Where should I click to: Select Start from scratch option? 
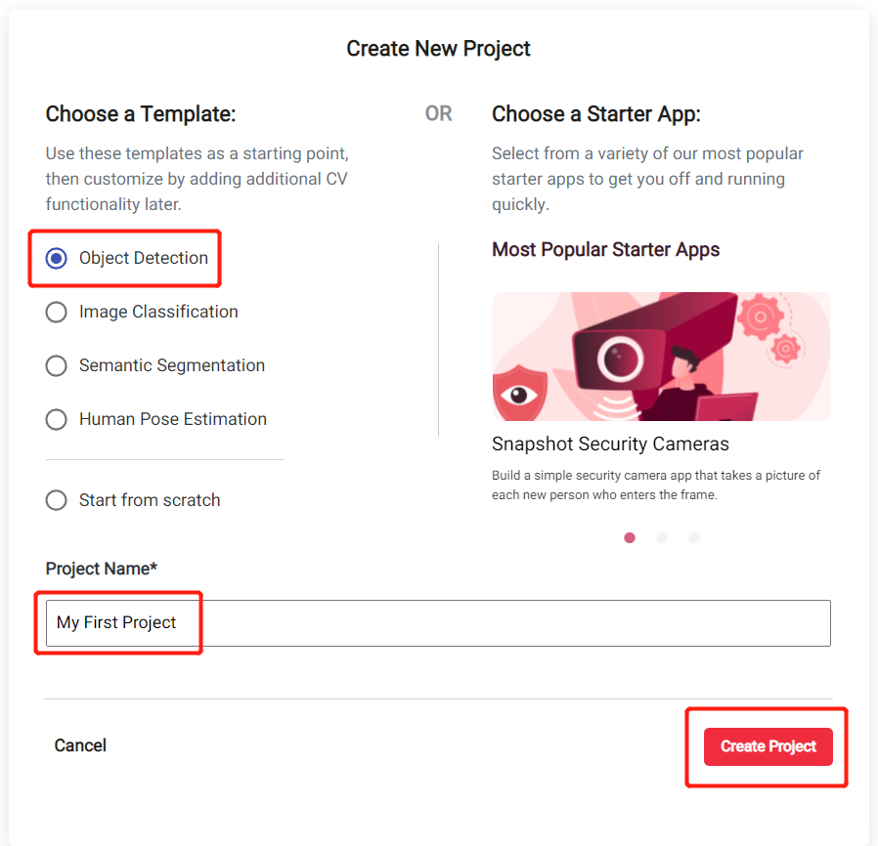point(56,499)
